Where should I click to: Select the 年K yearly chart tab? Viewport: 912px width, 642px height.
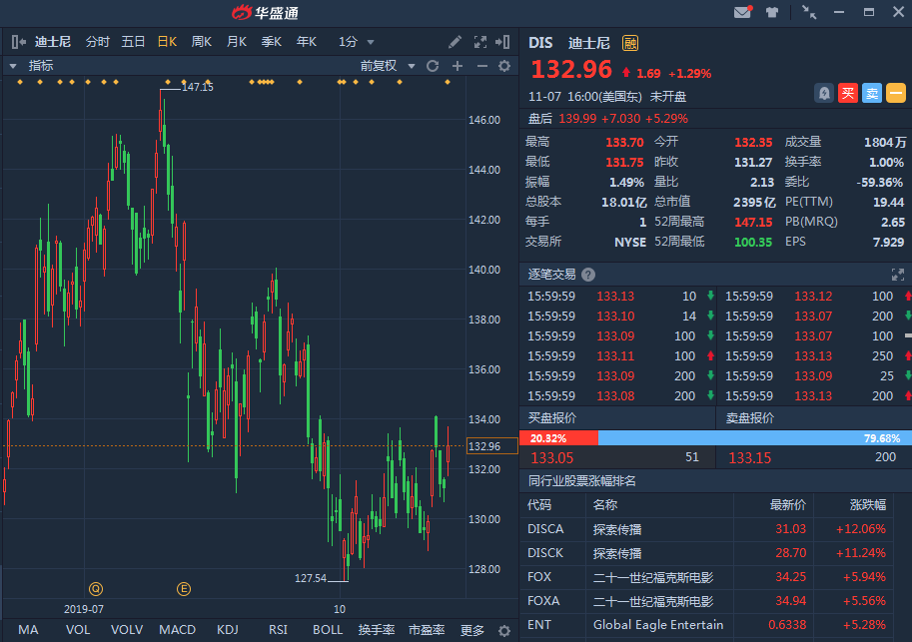pos(306,42)
